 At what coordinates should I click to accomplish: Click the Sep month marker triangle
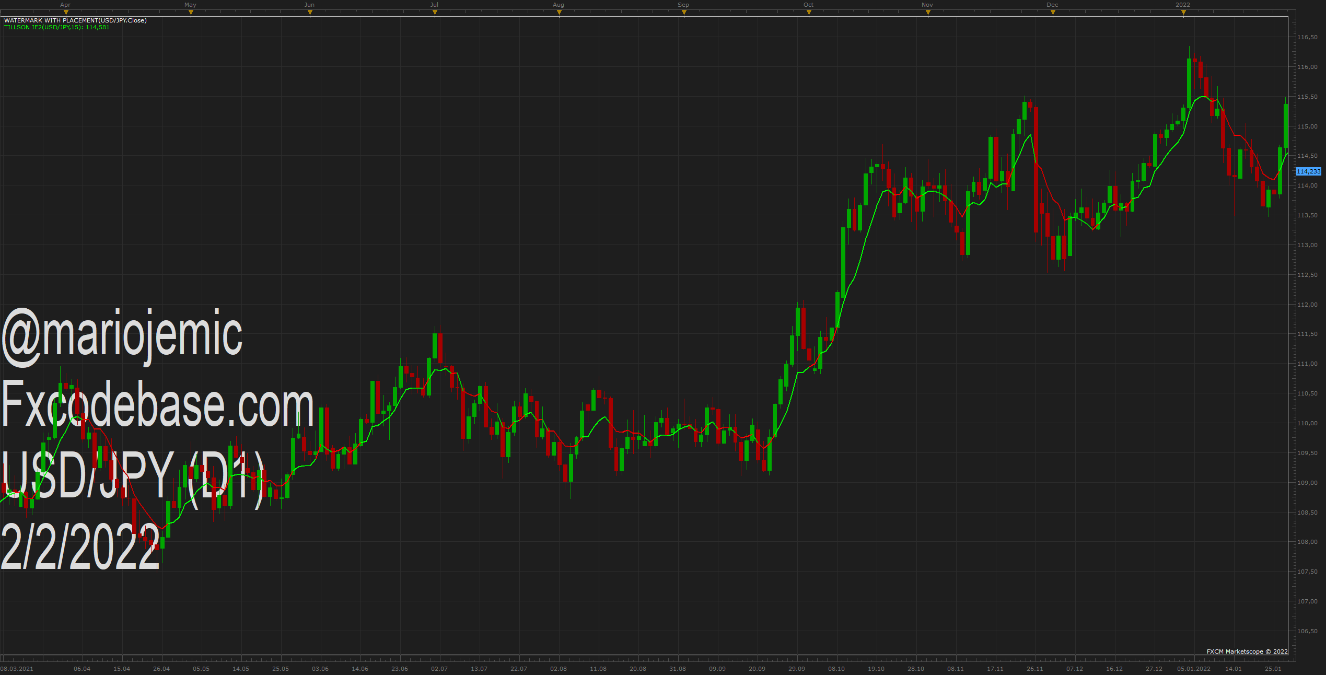(x=684, y=13)
